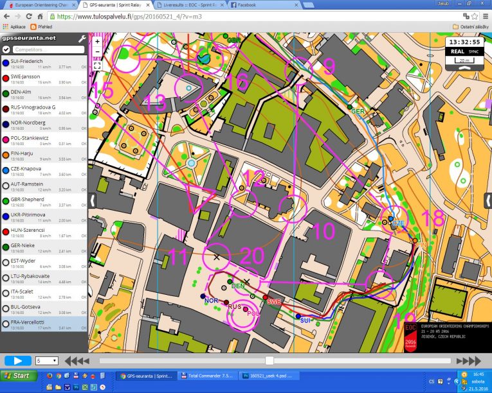
Task: Open the Chrome hamburger menu
Action: (x=486, y=16)
